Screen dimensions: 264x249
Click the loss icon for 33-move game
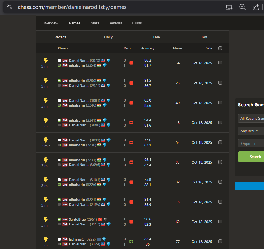click(x=131, y=162)
